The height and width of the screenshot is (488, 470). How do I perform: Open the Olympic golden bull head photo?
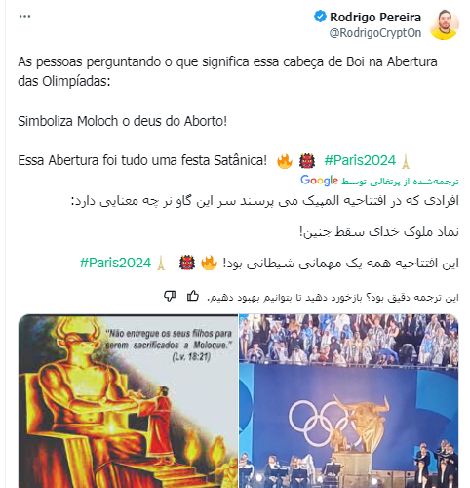pos(349,401)
